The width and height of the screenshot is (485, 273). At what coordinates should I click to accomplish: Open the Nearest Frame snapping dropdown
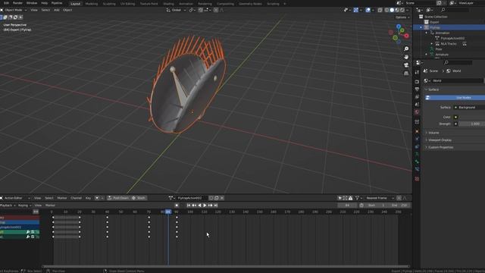coord(379,198)
